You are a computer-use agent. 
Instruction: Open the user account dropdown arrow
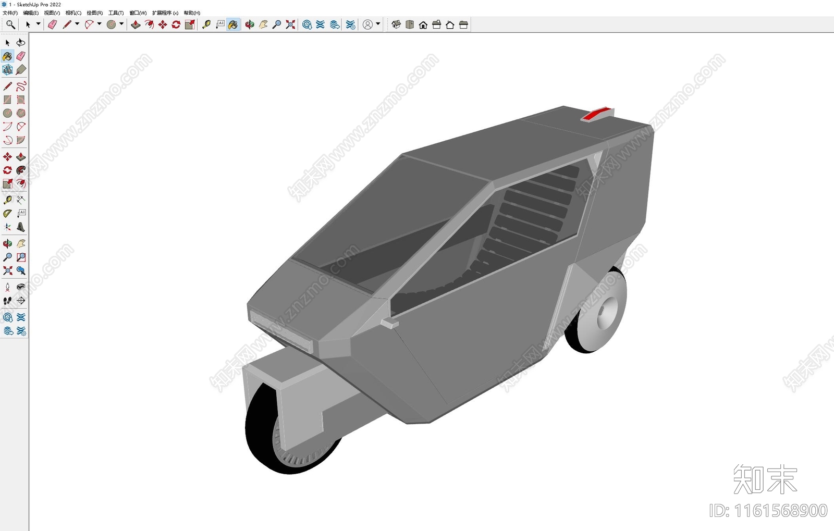pos(378,24)
